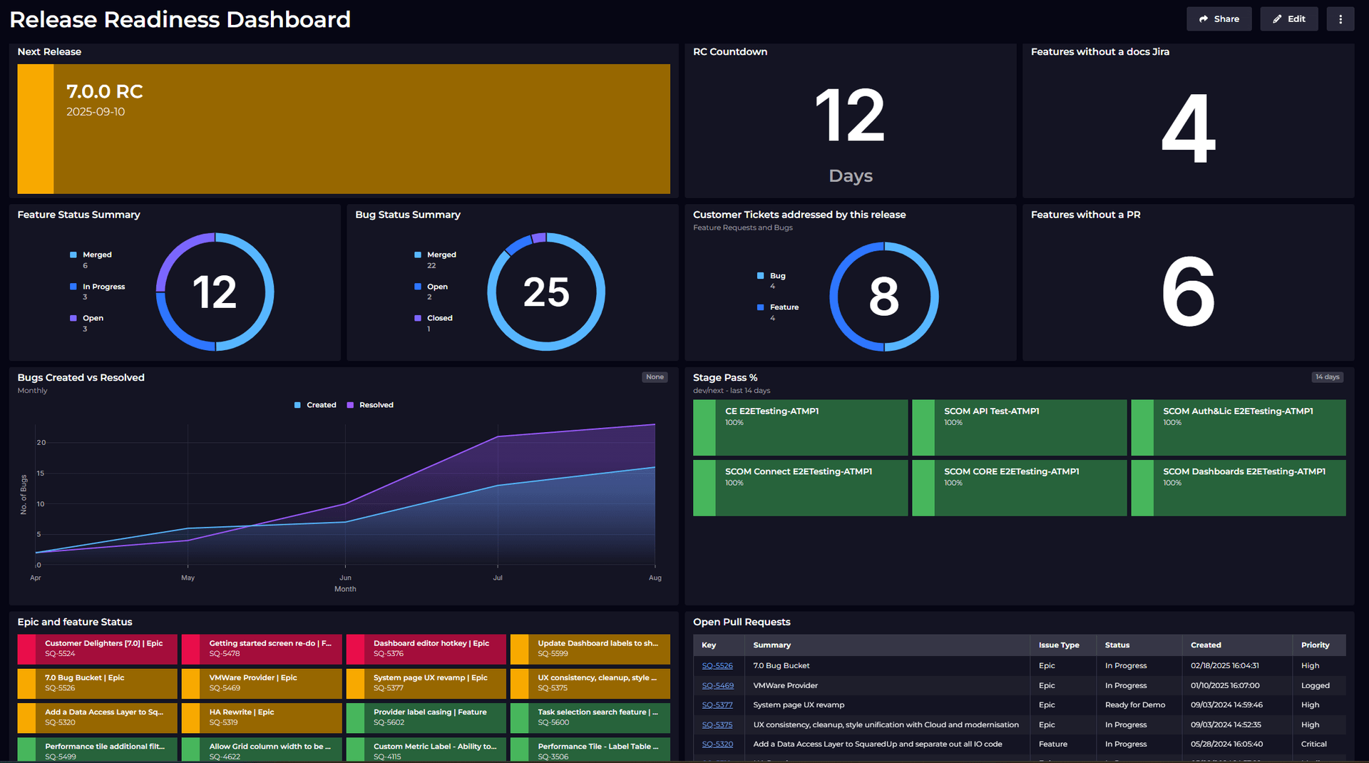This screenshot has width=1369, height=763.
Task: Open the Customer Delighters [7.0] epic tile
Action: (x=98, y=648)
